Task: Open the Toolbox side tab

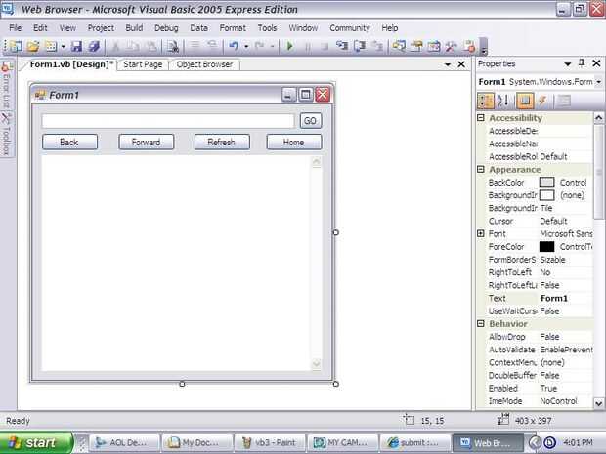Action: pos(6,135)
